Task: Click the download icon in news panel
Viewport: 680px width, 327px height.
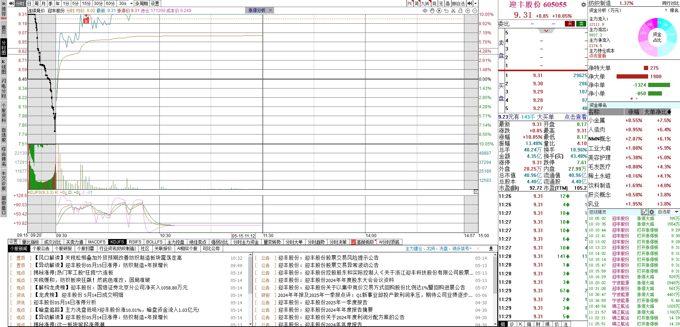Action: 491,249
